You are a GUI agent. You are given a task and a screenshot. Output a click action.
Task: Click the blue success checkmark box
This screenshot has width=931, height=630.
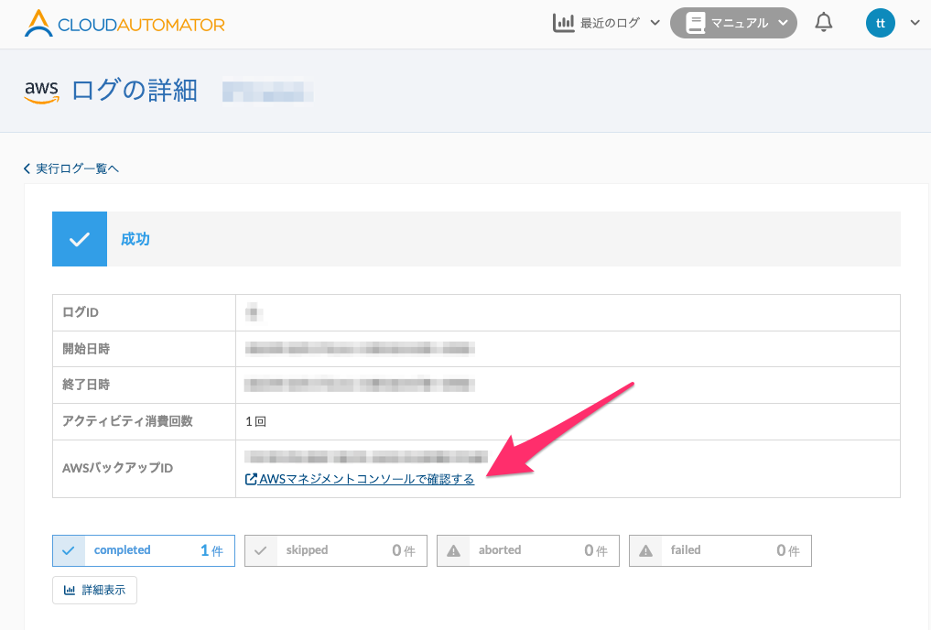[x=80, y=239]
